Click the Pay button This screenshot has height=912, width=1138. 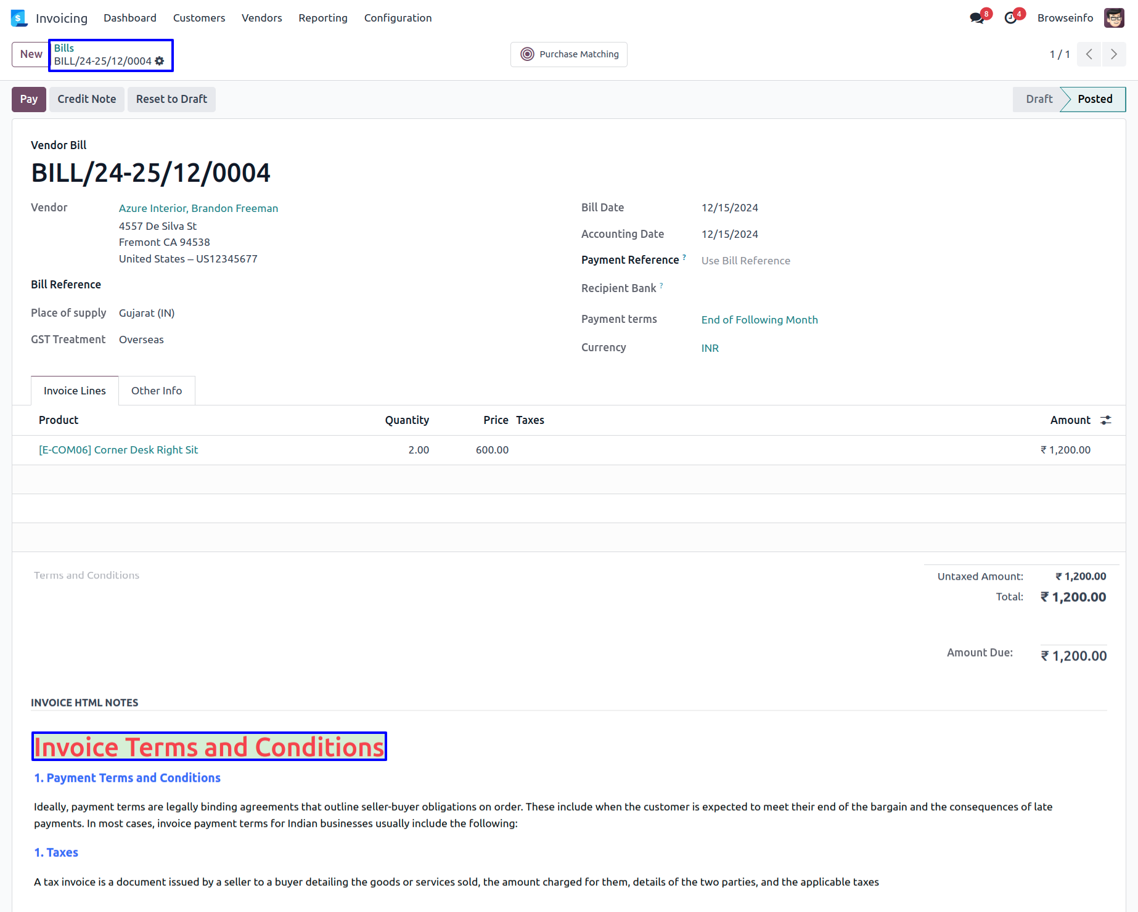(x=28, y=99)
